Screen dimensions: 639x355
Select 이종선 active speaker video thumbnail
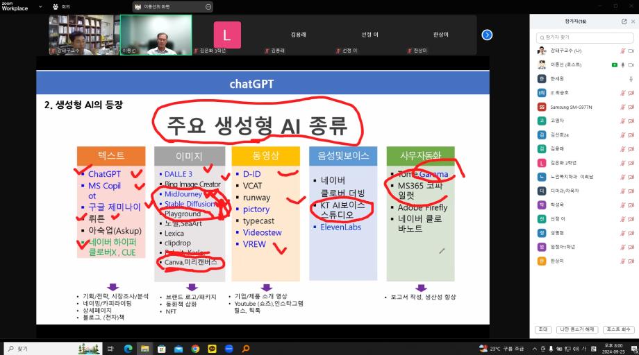[x=156, y=35]
